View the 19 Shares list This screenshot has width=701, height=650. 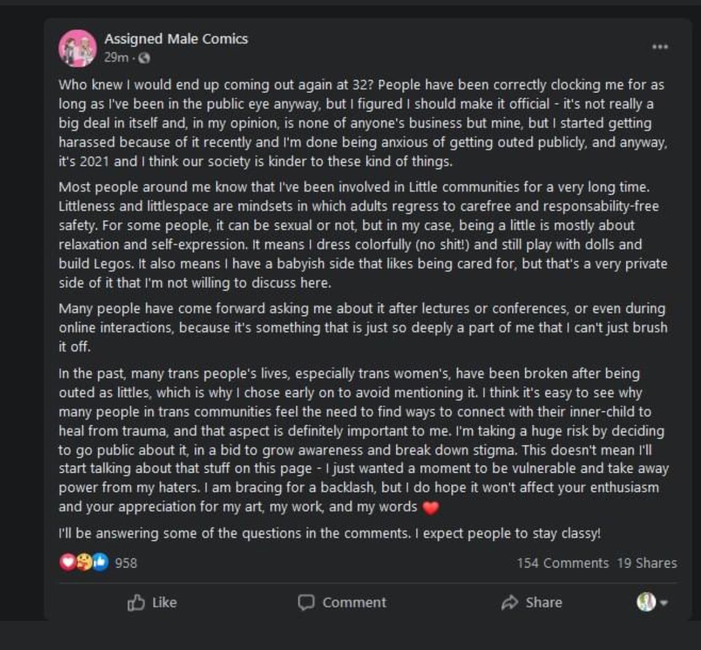click(x=647, y=563)
